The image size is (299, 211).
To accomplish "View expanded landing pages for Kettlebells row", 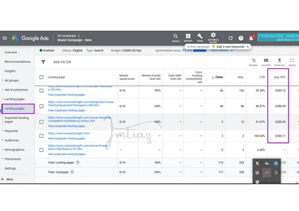I will click(x=66, y=126).
